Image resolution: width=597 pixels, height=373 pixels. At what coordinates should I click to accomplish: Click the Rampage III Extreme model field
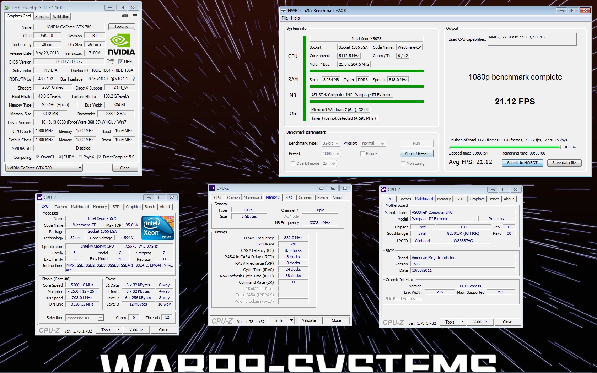443,219
